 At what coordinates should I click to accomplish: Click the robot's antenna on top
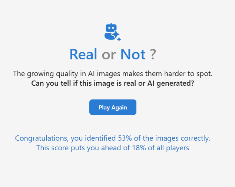tap(111, 24)
